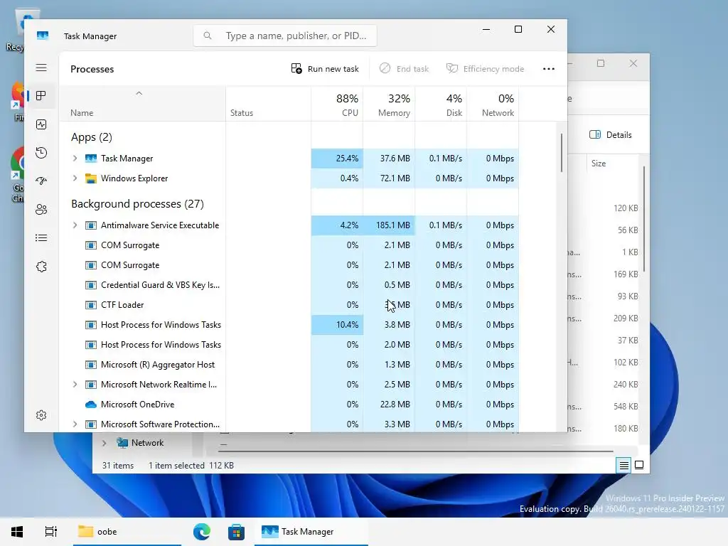Viewport: 728px width, 546px height.
Task: Expand Microsoft Software Protection process group
Action: click(x=75, y=424)
